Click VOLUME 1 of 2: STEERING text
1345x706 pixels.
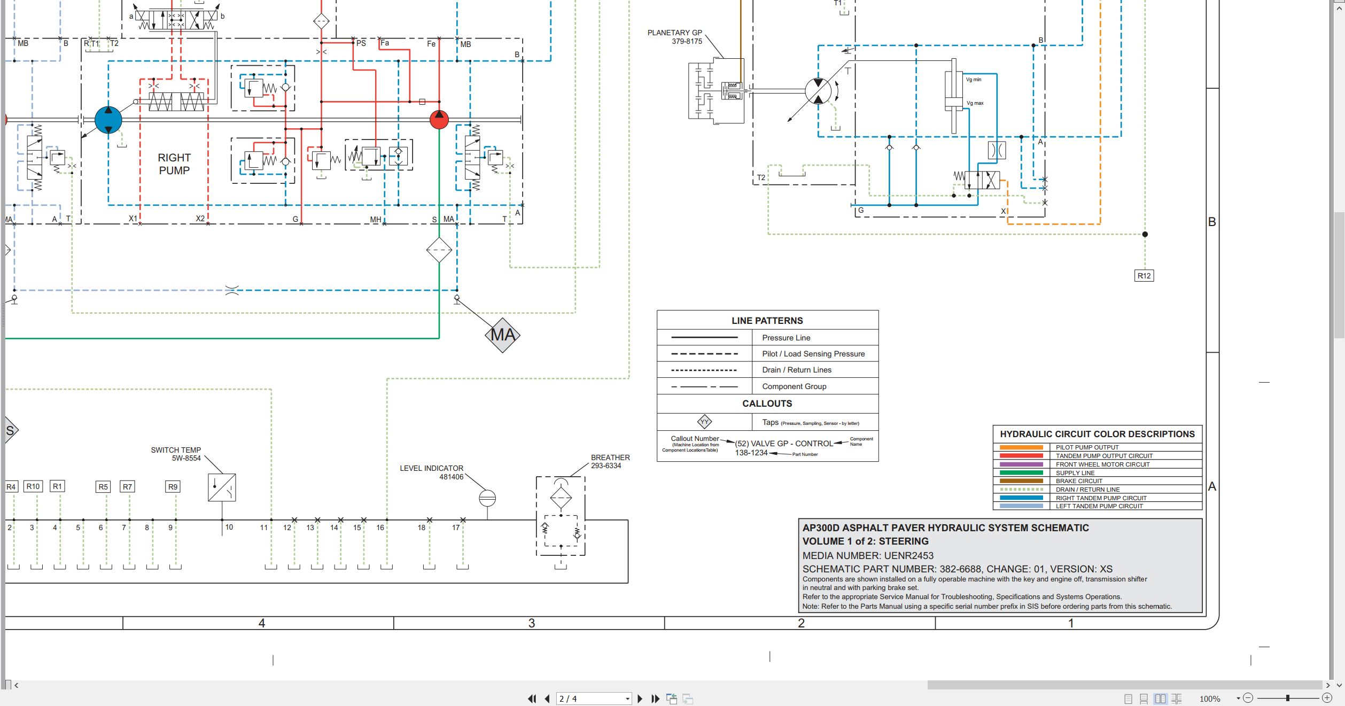[x=866, y=541]
